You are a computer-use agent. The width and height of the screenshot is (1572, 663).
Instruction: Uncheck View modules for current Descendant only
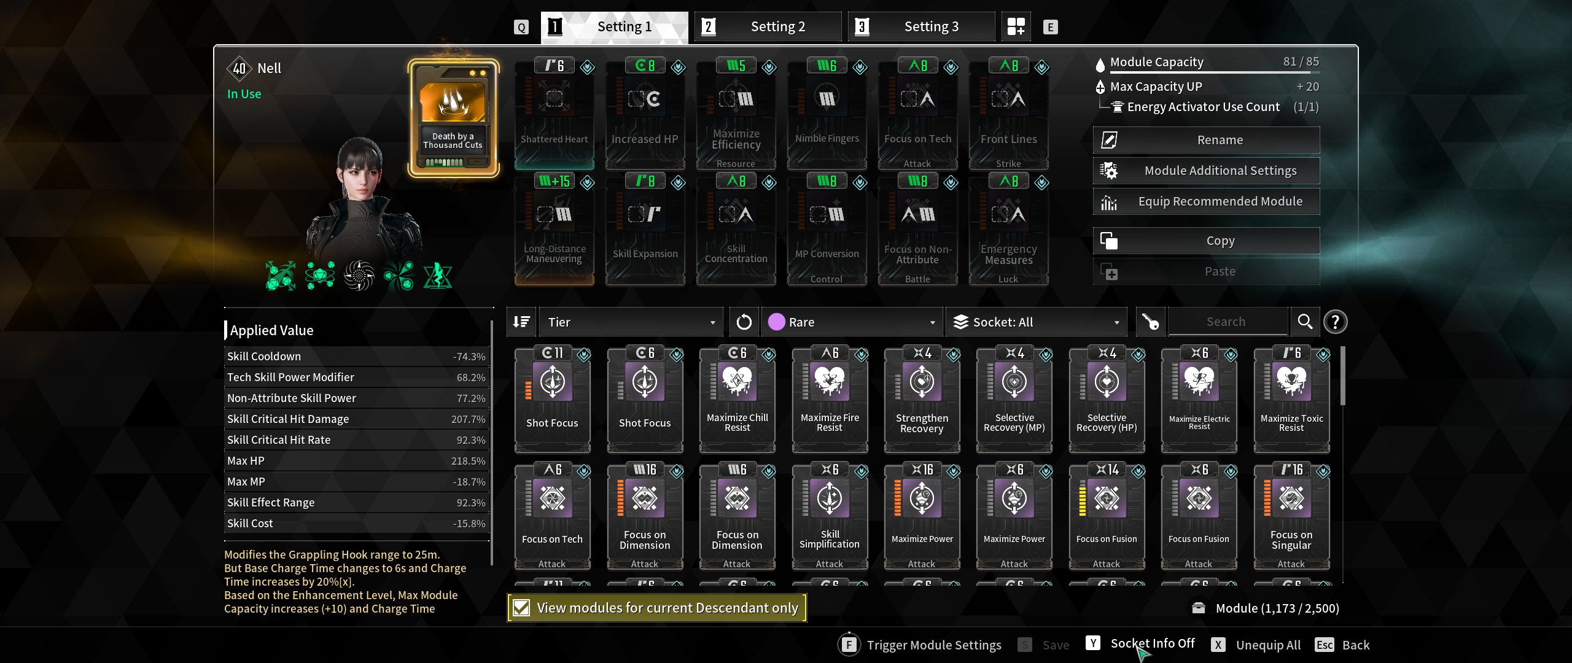click(x=521, y=608)
